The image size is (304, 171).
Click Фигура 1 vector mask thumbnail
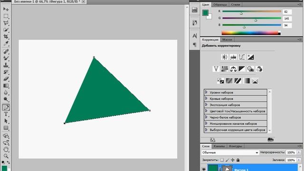coord(227,168)
